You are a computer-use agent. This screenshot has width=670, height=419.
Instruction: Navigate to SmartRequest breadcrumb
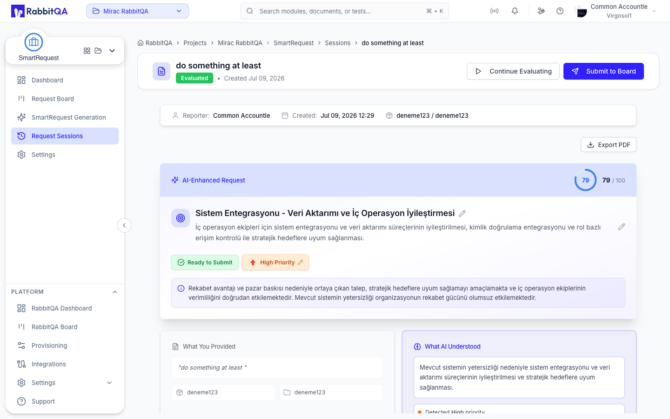294,43
